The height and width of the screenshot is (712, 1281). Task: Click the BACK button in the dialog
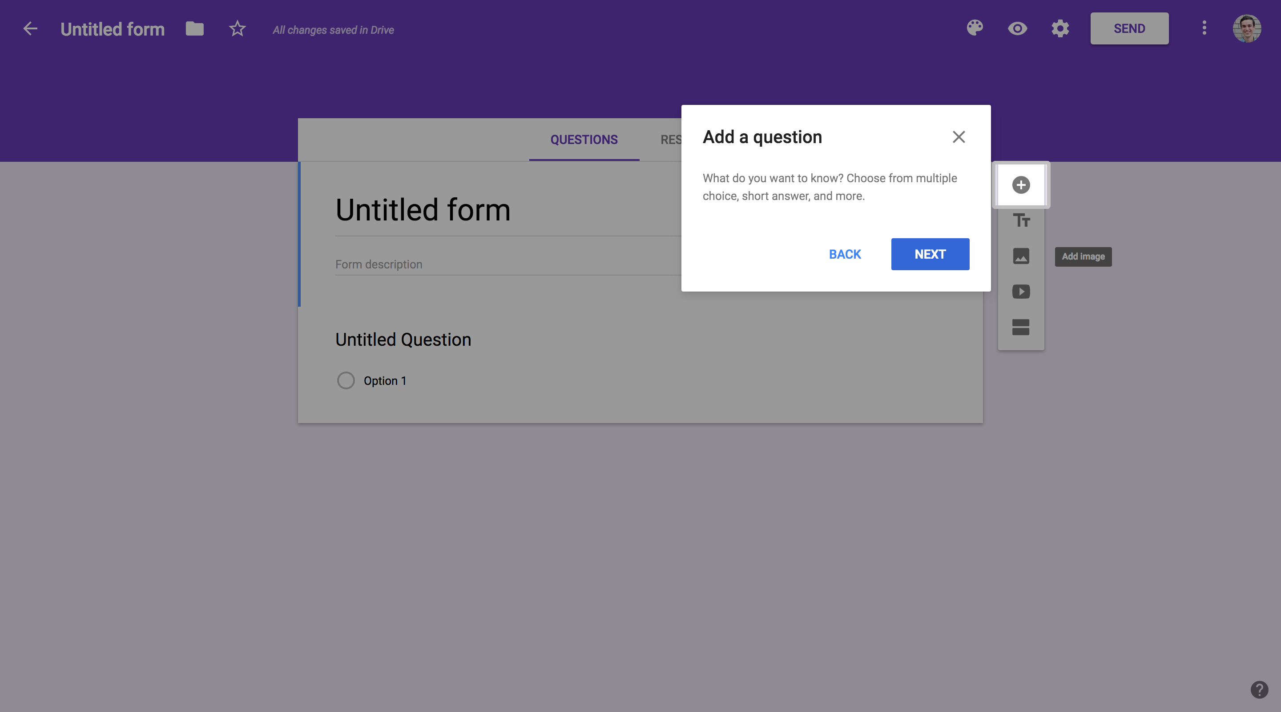click(x=844, y=254)
